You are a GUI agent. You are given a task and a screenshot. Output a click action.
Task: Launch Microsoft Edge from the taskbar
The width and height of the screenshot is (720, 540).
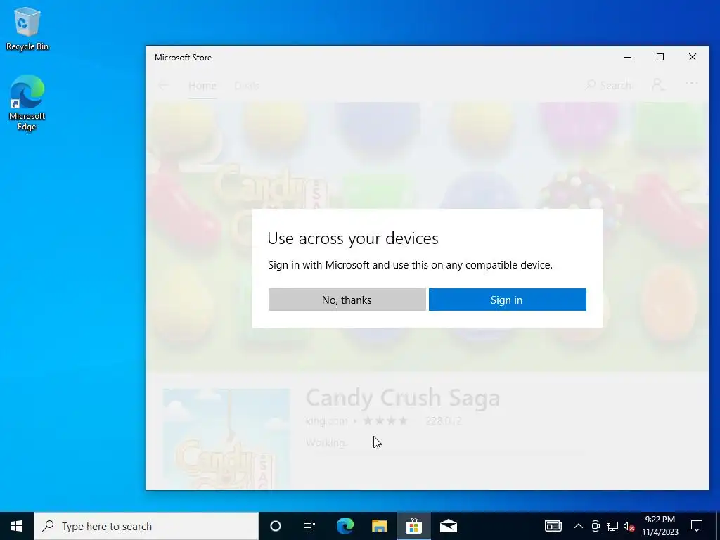tap(345, 526)
